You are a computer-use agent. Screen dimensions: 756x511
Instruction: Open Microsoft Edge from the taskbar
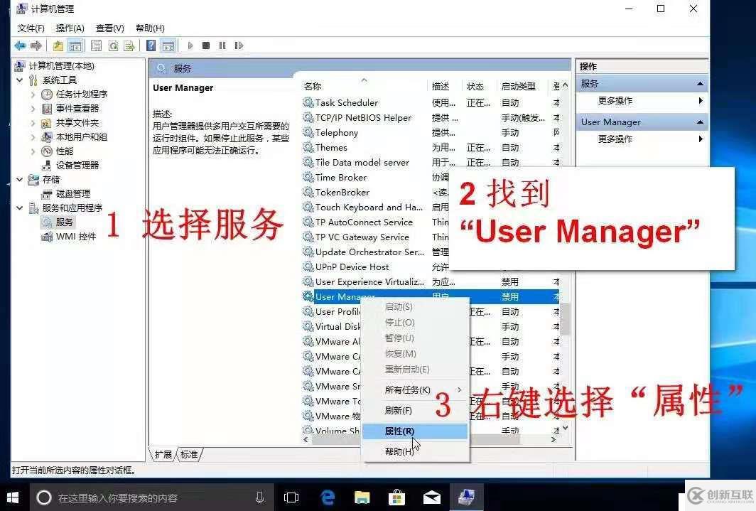[x=327, y=497]
